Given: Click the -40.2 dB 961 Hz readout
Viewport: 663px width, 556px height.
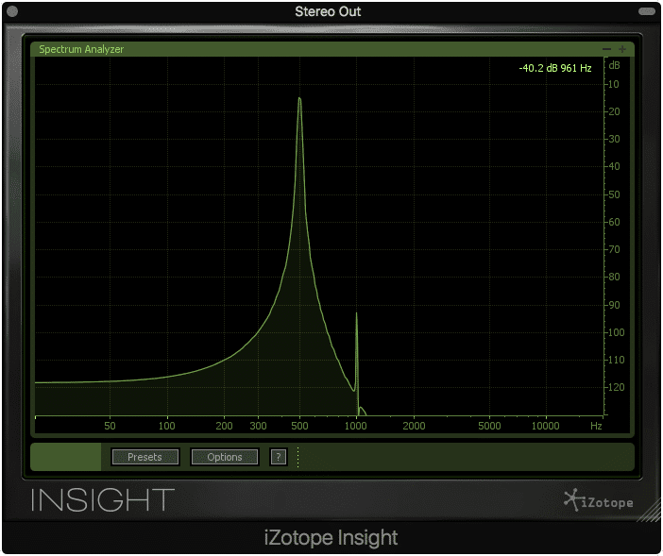Looking at the screenshot, I should point(554,68).
